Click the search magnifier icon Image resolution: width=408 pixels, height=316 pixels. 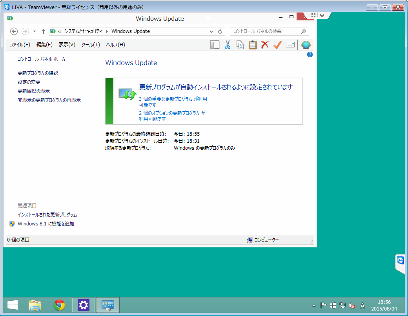pos(303,31)
